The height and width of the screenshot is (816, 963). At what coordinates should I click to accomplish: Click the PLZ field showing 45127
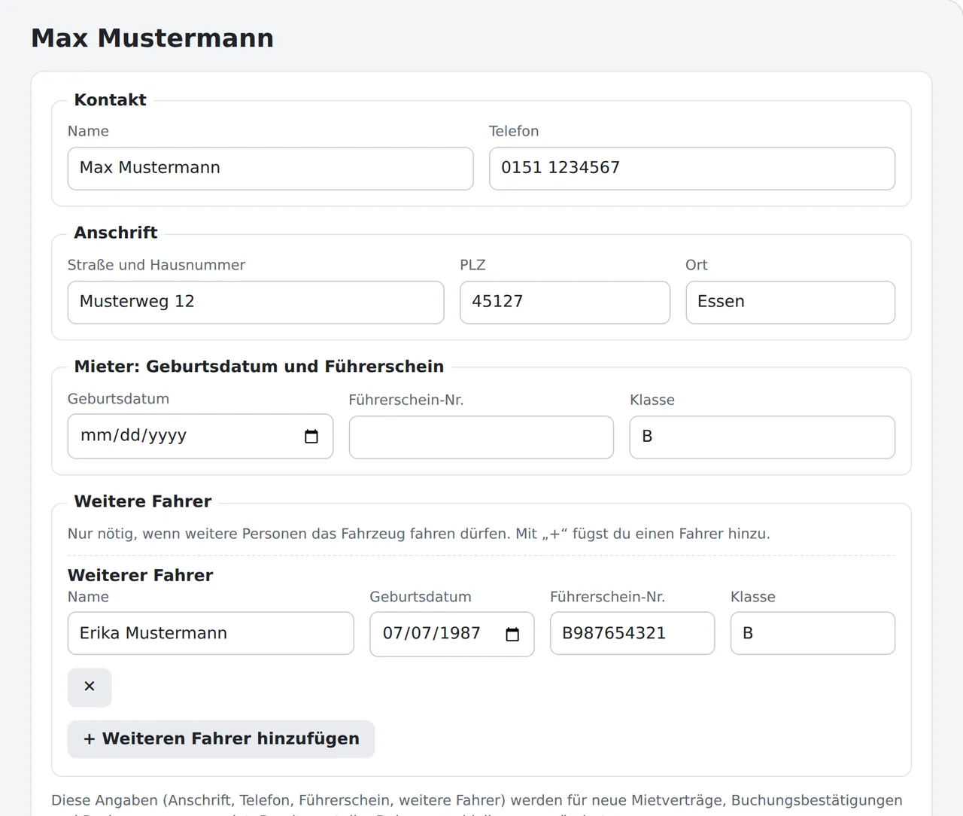point(565,303)
